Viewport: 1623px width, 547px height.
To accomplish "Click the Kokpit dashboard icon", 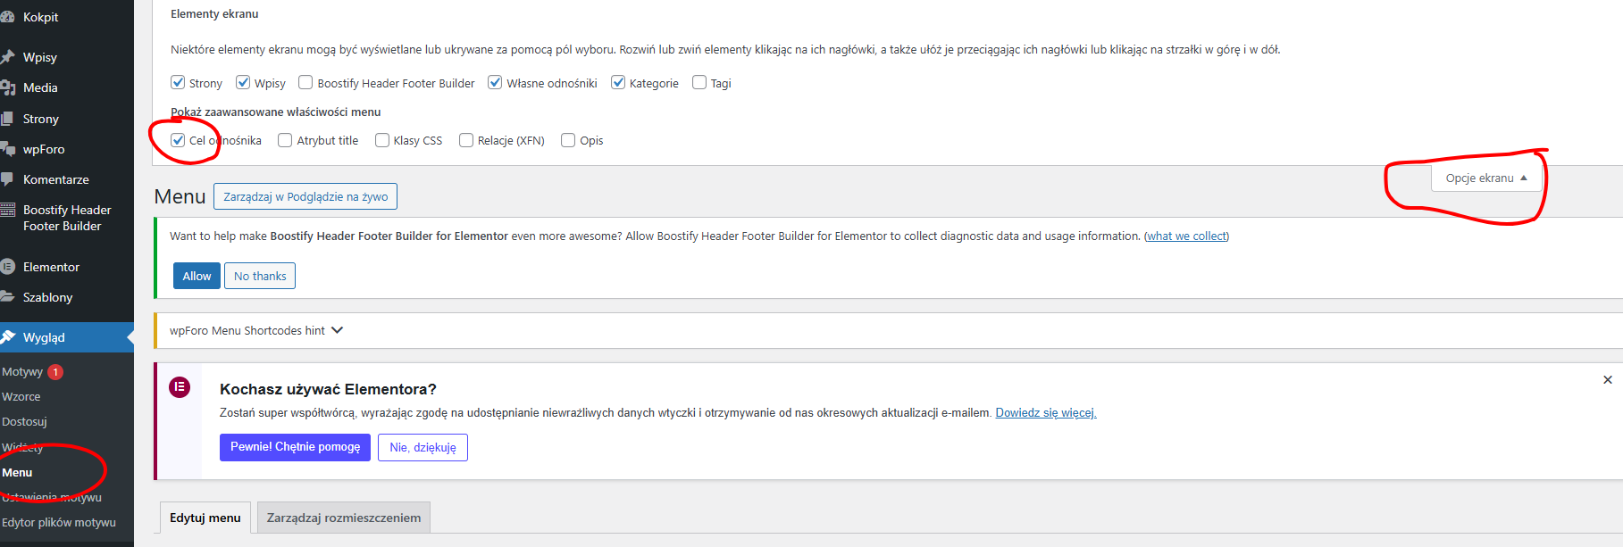I will pos(7,17).
